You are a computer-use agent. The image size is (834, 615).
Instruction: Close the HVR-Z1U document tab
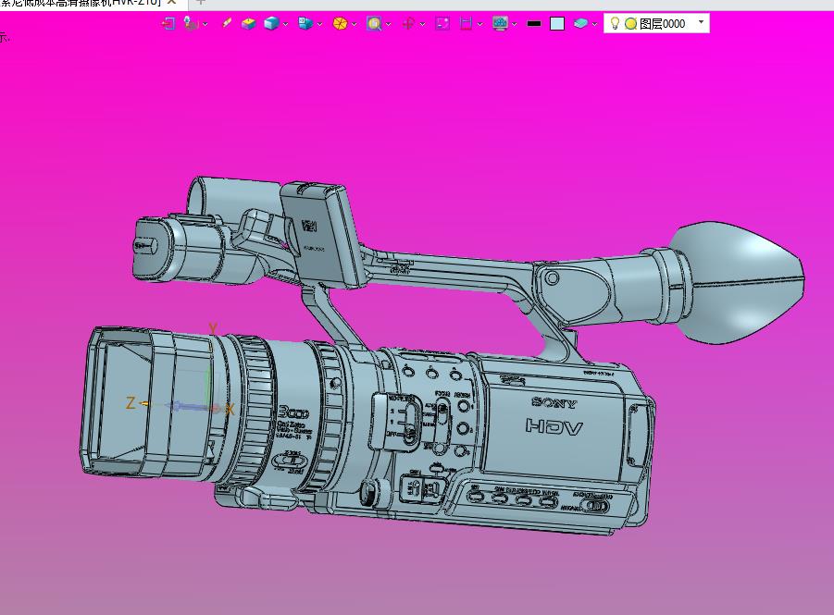[x=172, y=2]
